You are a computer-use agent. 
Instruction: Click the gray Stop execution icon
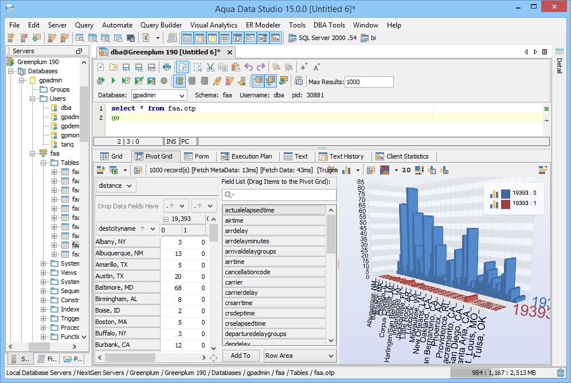164,81
